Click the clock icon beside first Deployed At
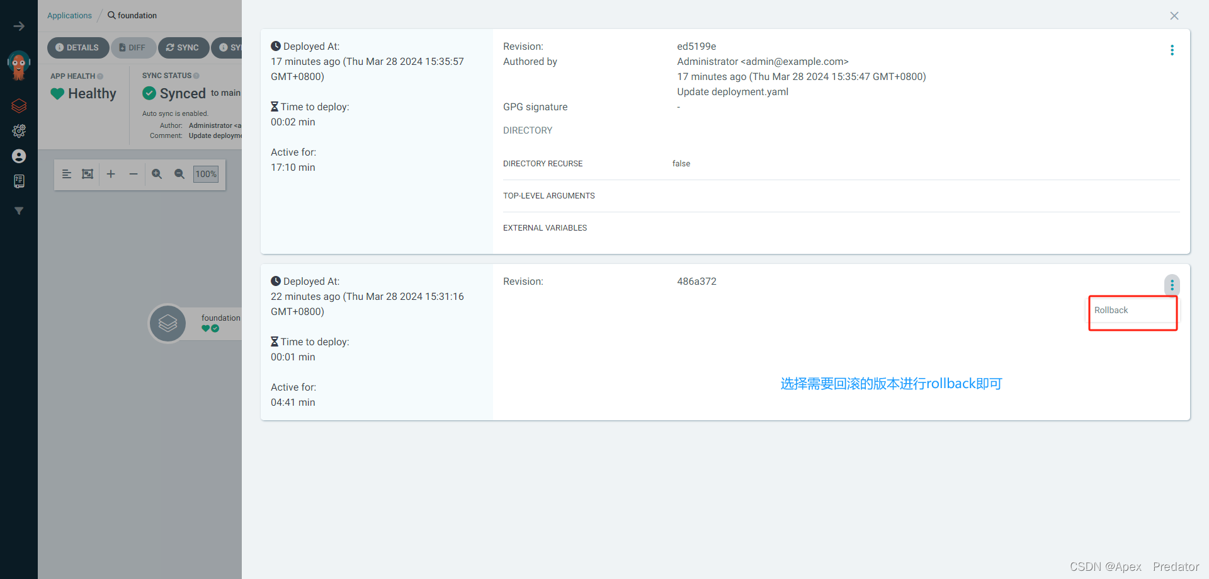This screenshot has width=1209, height=579. point(276,46)
